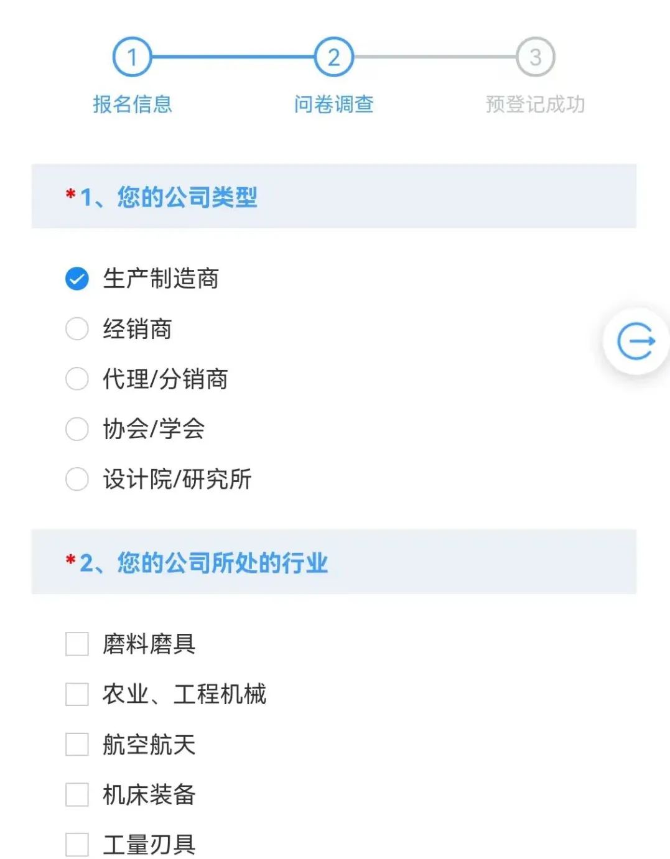Screen dimensions: 670x859
Task: Go to the 报名信息 step label
Action: click(x=132, y=104)
